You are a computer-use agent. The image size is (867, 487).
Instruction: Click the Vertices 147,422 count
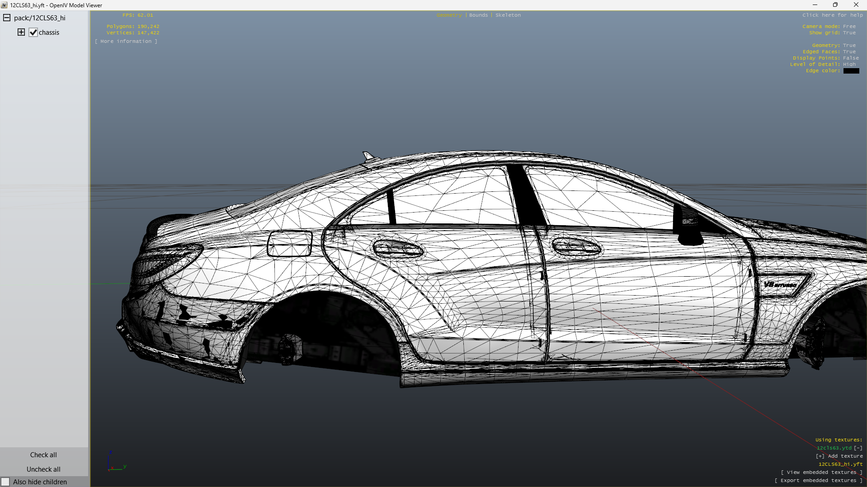coord(133,33)
